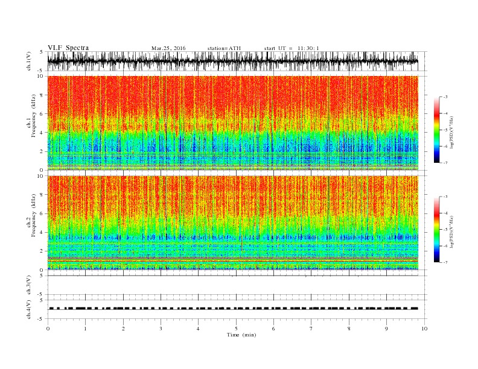Image resolution: width=478 pixels, height=369 pixels.
Task: Click the "6" tick on the time axis
Action: click(x=273, y=329)
